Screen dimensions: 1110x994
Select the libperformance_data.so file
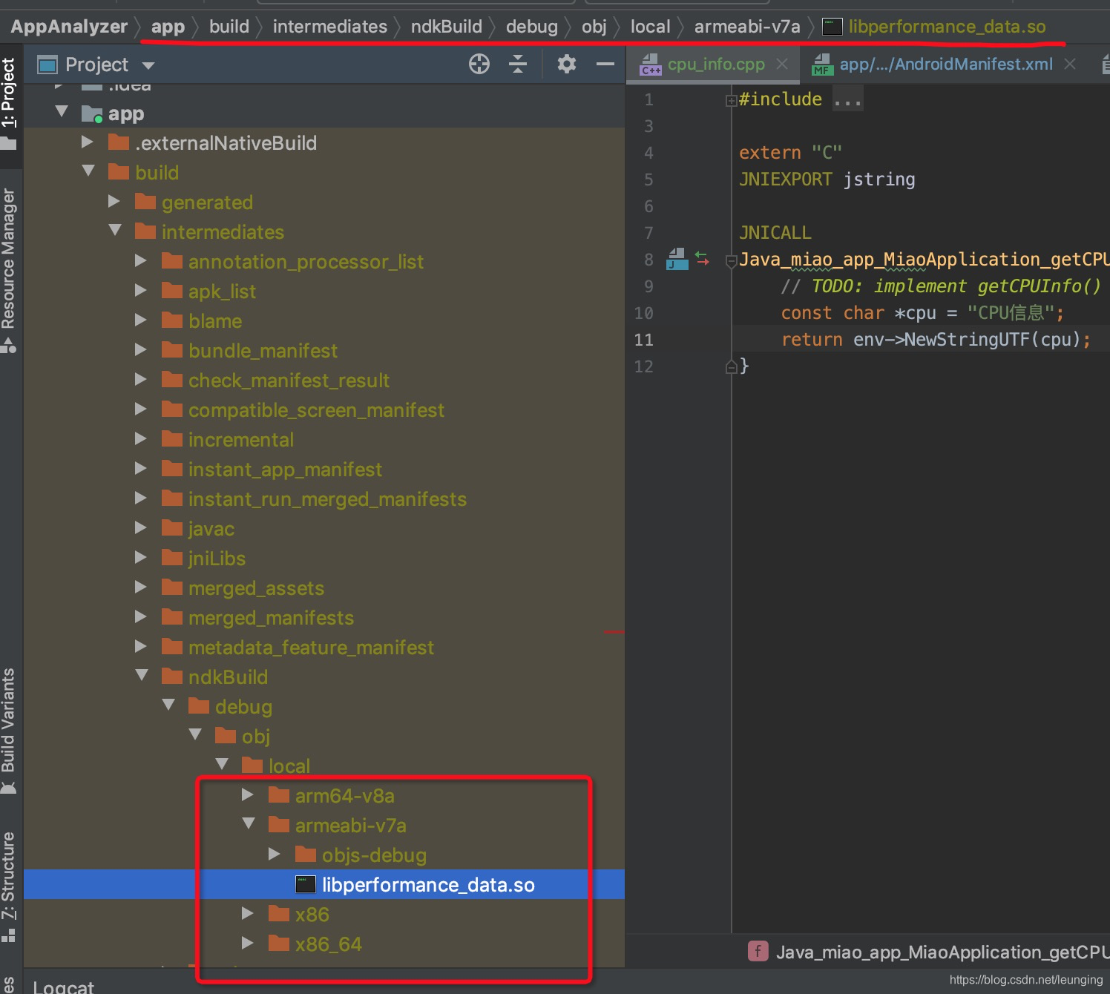click(x=428, y=884)
